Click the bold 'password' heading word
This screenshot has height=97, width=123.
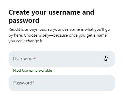tap(24, 20)
